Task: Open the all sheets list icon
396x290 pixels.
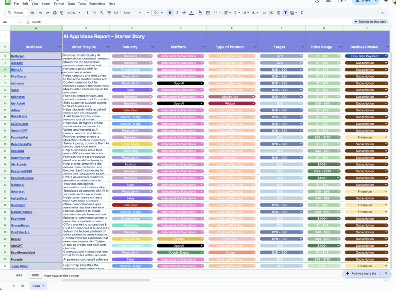Action: [x=22, y=286]
